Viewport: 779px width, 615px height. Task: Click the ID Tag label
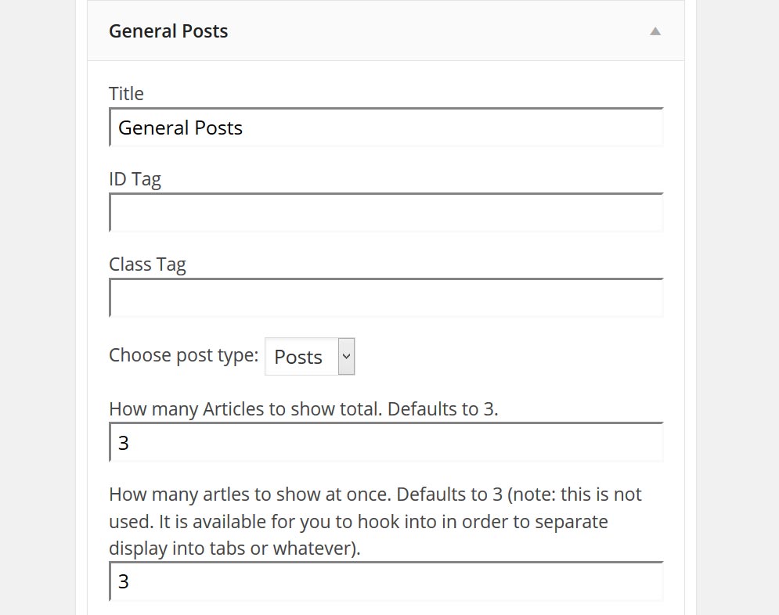pyautogui.click(x=135, y=179)
